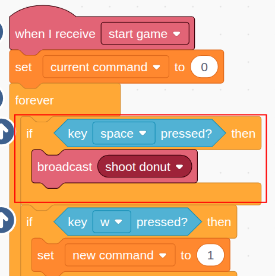The height and width of the screenshot is (276, 275).
Task: Click the 'set current command' block label
Action: (23, 67)
